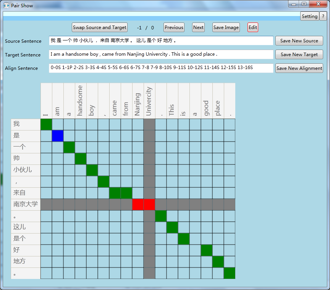Advance to Next sentence pair

coord(198,27)
